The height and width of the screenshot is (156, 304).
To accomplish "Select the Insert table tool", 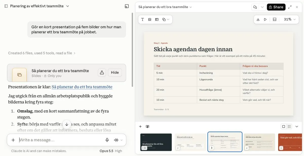I will (157, 19).
